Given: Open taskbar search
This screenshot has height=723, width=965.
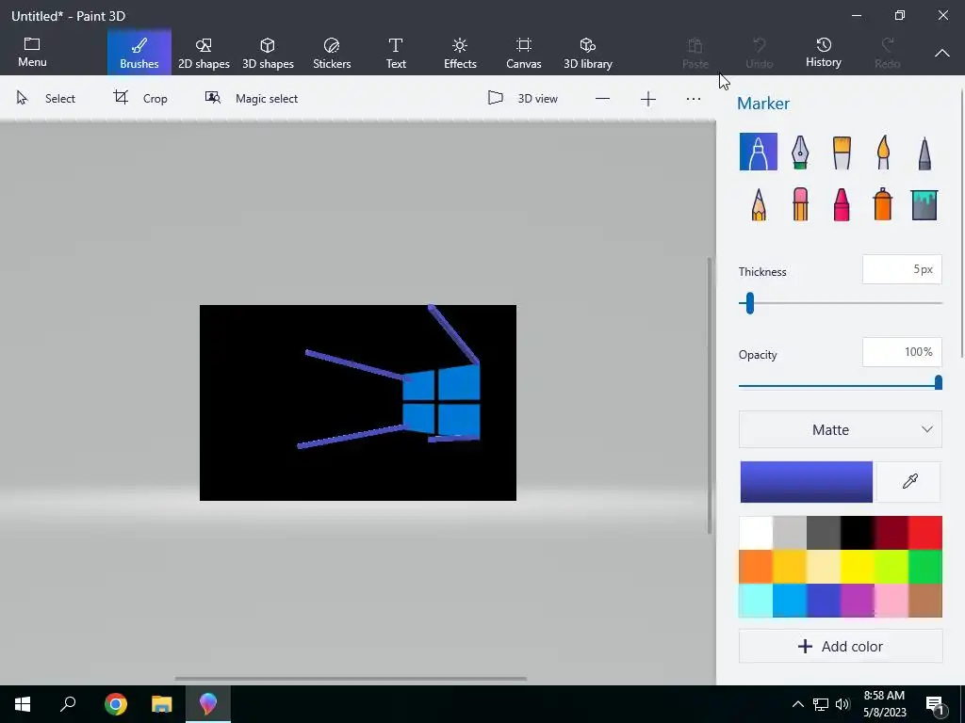Looking at the screenshot, I should pos(68,704).
